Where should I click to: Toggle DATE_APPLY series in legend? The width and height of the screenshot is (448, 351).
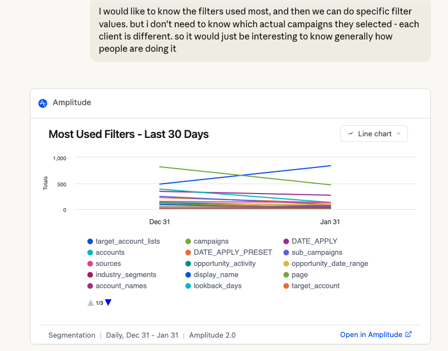click(314, 241)
